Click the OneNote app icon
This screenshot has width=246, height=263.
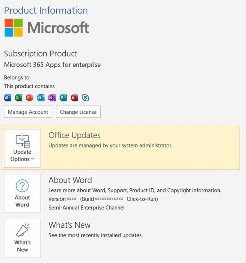52,98
